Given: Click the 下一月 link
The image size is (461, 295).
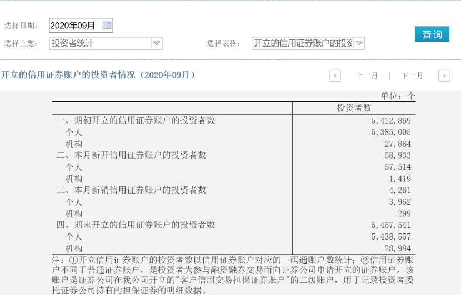Looking at the screenshot, I should pos(412,75).
